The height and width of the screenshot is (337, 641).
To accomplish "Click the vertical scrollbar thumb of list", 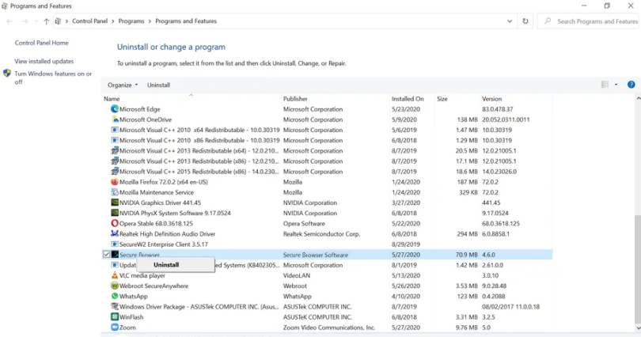I will [x=638, y=270].
